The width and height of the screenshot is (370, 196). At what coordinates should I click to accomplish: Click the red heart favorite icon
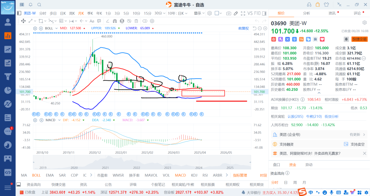(x=322, y=39)
